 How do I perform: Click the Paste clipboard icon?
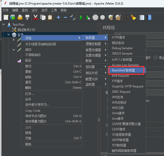pyautogui.click(x=50, y=17)
